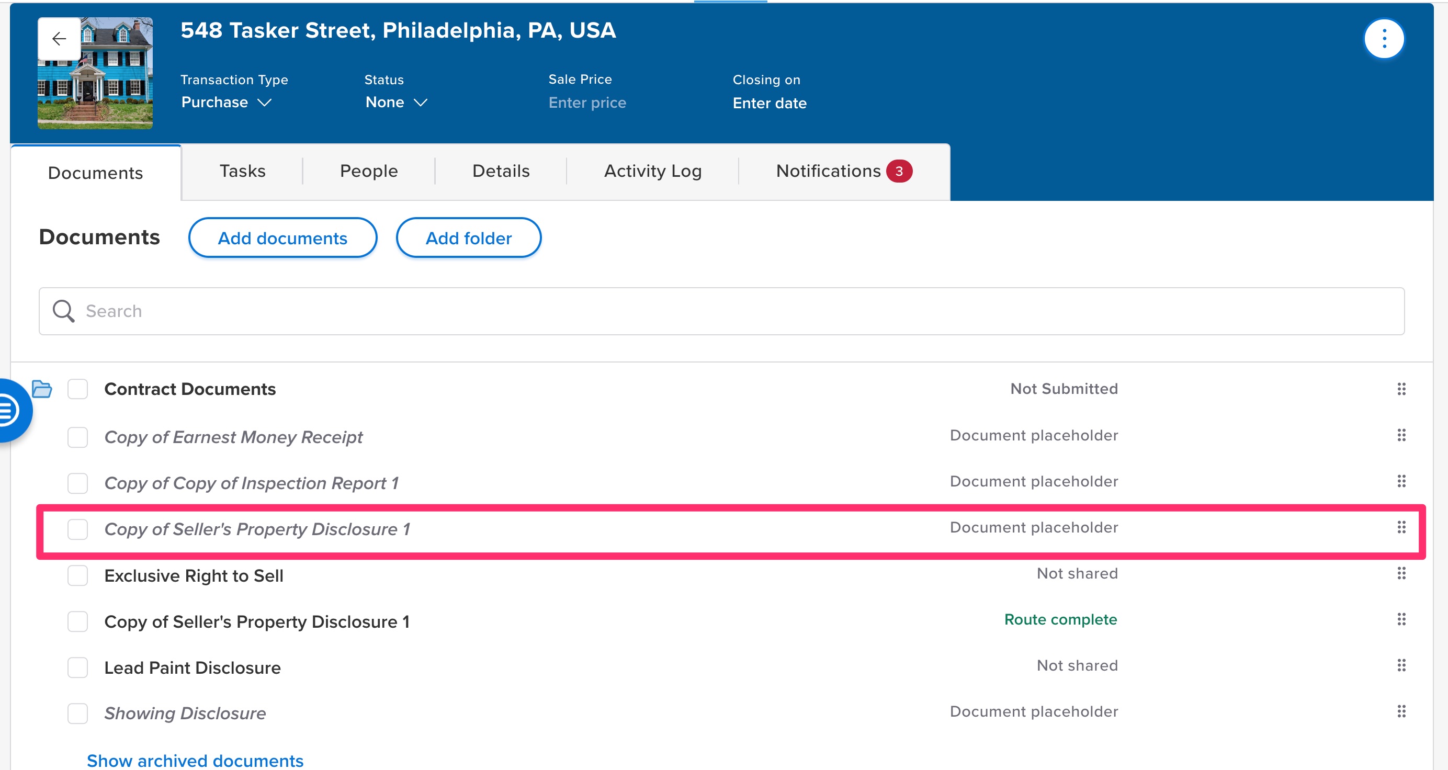Screen dimensions: 1448x770
Task: Open the three-dot options menu
Action: click(1383, 39)
